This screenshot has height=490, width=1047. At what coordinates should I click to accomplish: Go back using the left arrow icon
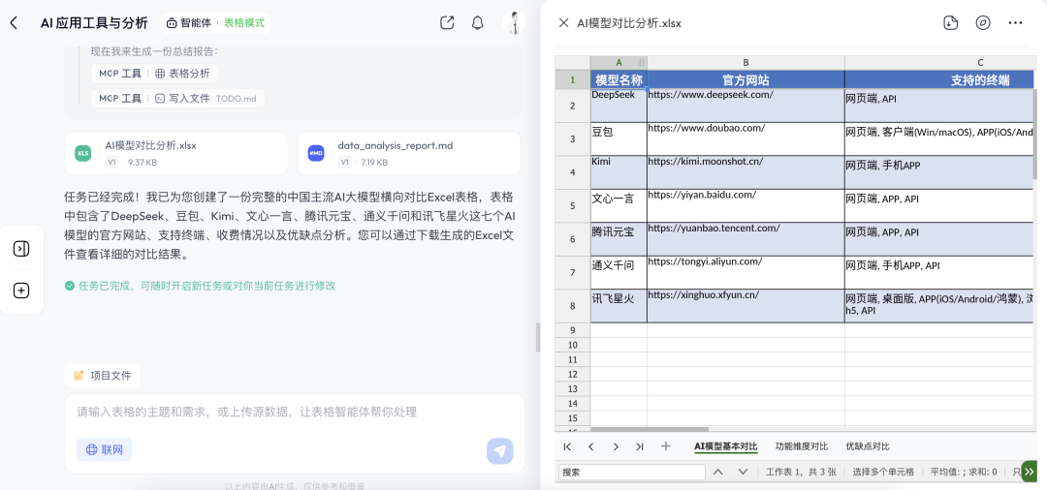[14, 22]
